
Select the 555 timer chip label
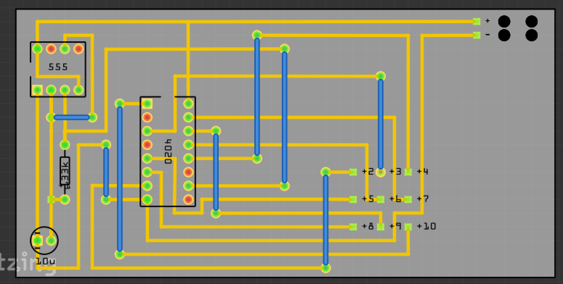click(x=58, y=67)
